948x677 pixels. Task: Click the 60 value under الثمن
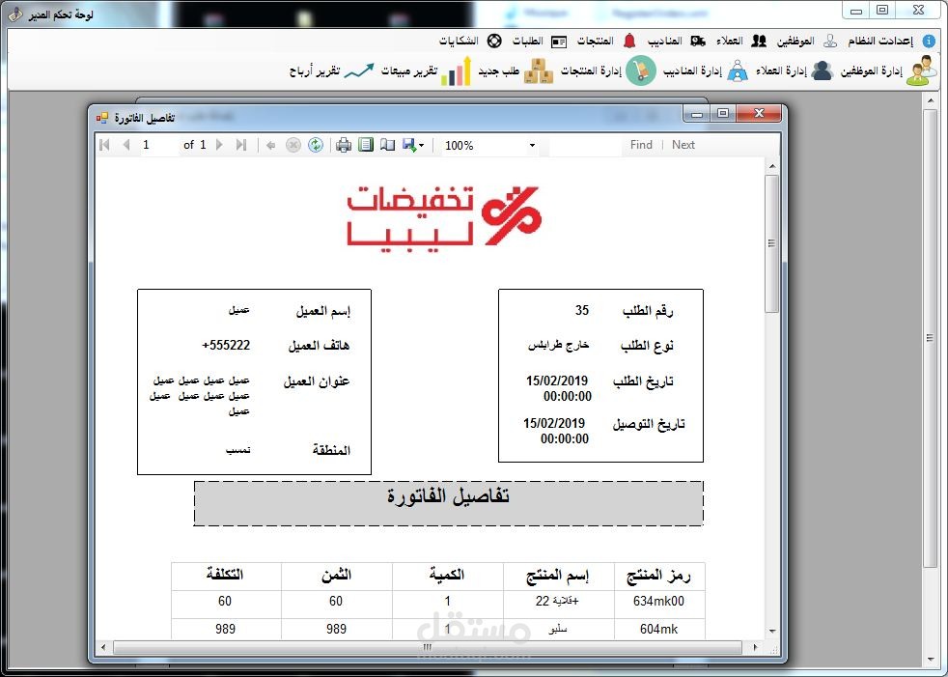coord(336,602)
